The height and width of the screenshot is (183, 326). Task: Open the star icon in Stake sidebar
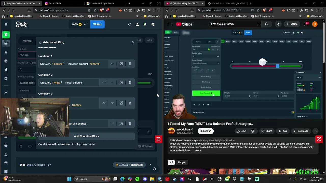coord(6,52)
